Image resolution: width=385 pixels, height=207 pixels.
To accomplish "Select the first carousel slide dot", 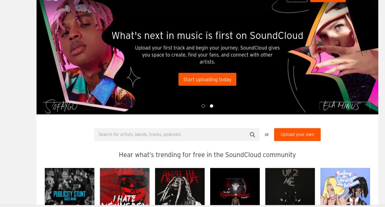I will (x=203, y=106).
